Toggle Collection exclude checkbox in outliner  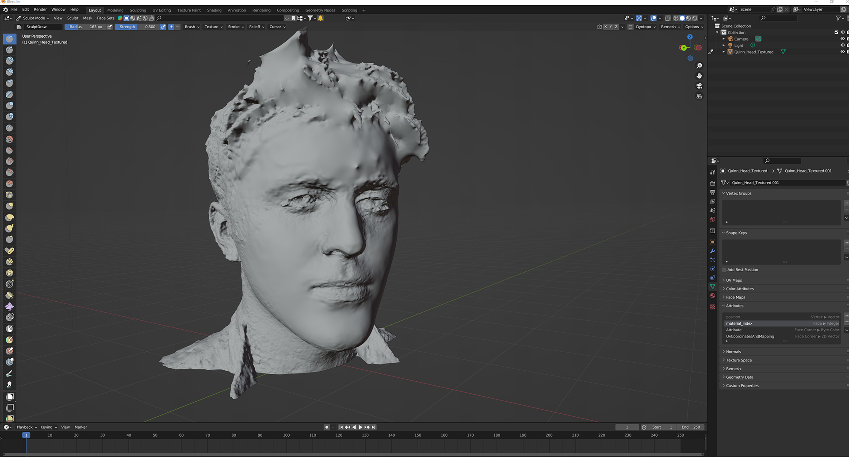(836, 32)
